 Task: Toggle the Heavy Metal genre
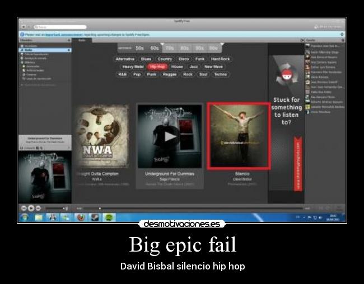tap(133, 67)
